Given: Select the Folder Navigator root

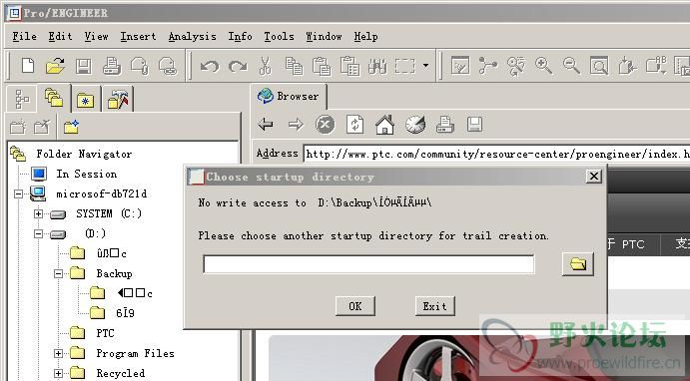Looking at the screenshot, I should [x=84, y=154].
